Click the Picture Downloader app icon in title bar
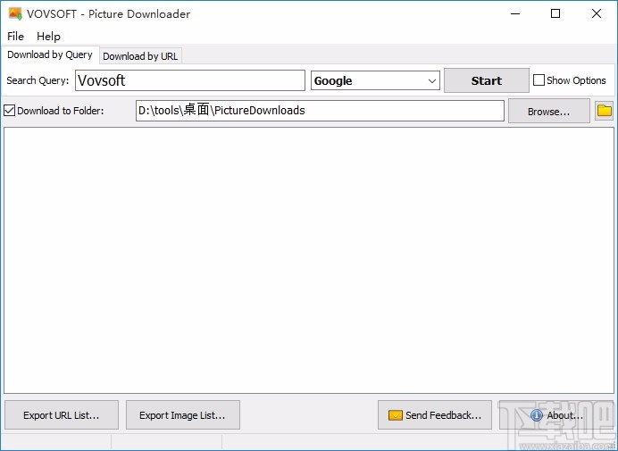 click(15, 13)
